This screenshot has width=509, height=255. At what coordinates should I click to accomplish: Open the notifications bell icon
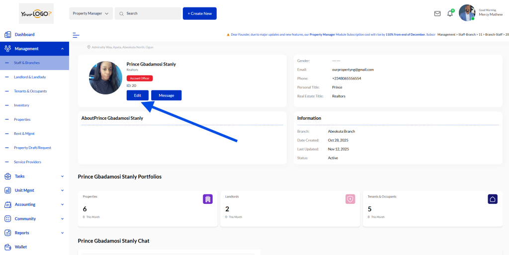[x=450, y=13]
